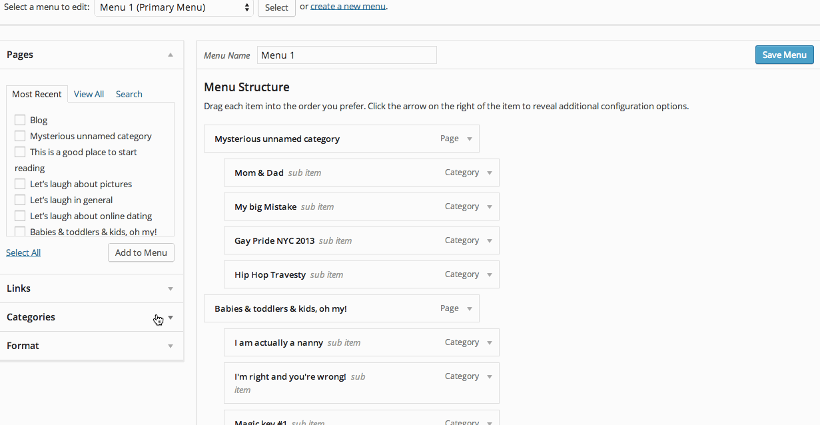The height and width of the screenshot is (425, 820).
Task: Click the Menu Name text field
Action: point(346,55)
